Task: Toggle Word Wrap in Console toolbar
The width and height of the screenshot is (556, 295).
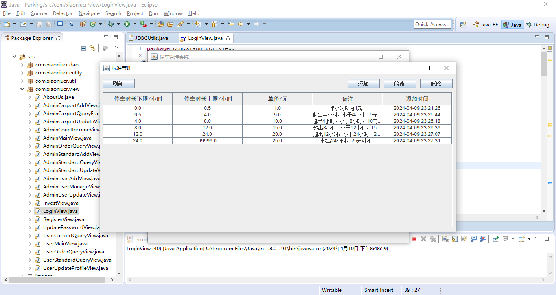Action: tap(464, 239)
